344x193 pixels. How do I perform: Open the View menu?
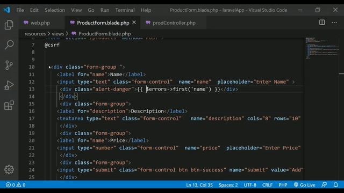pyautogui.click(x=76, y=10)
